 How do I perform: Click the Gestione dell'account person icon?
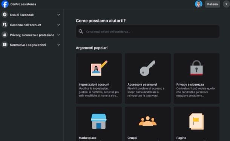click(x=5, y=25)
